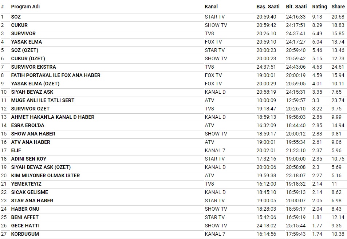Click the 9.13 rating value in the top row
Screen dimensions: 347x239
point(317,17)
